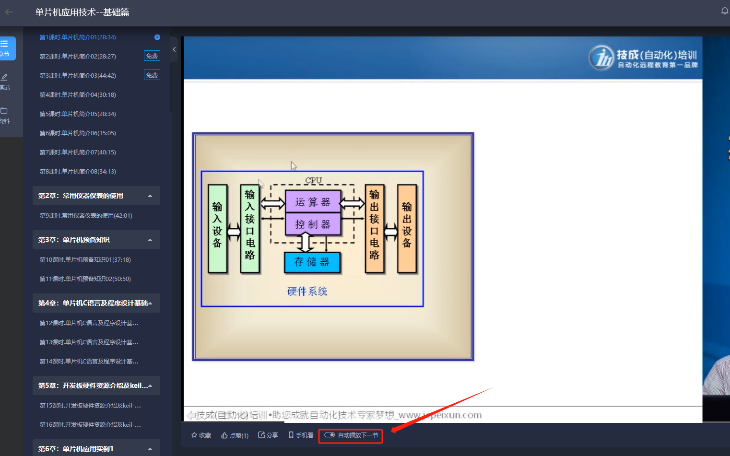The image size is (730, 456).
Task: Play lesson 第14课时 C语言及程序设计
Action: pyautogui.click(x=89, y=362)
